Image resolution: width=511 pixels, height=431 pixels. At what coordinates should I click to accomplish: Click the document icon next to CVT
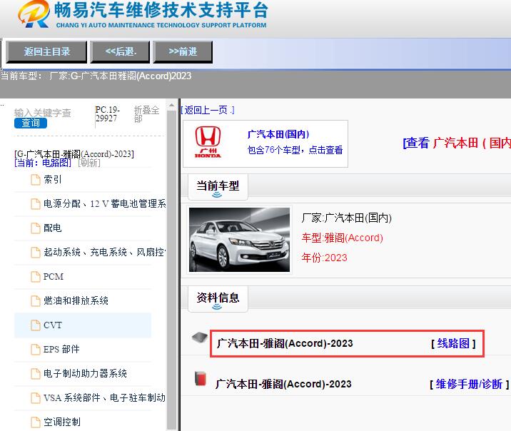36,325
